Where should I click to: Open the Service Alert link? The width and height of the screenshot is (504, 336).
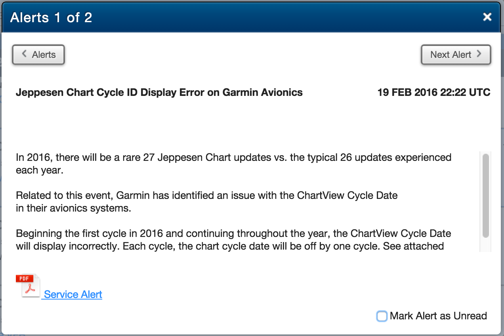click(x=73, y=294)
